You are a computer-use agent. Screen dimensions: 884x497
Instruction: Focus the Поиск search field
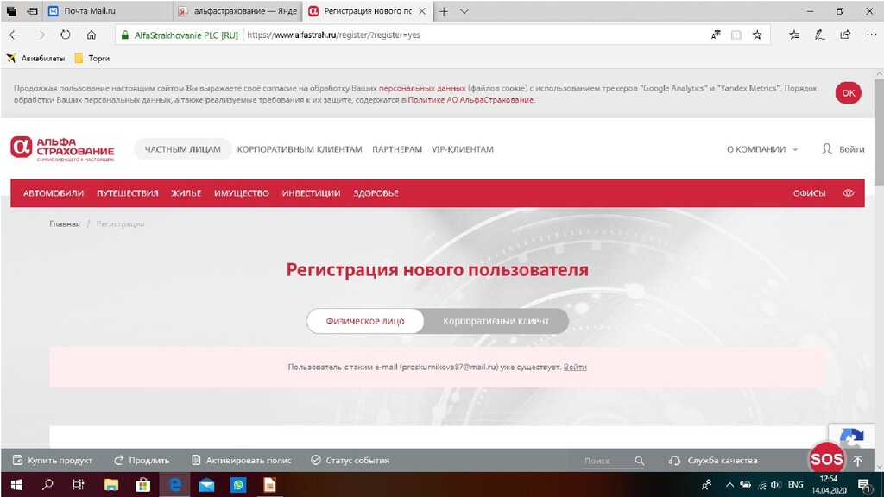pos(607,461)
